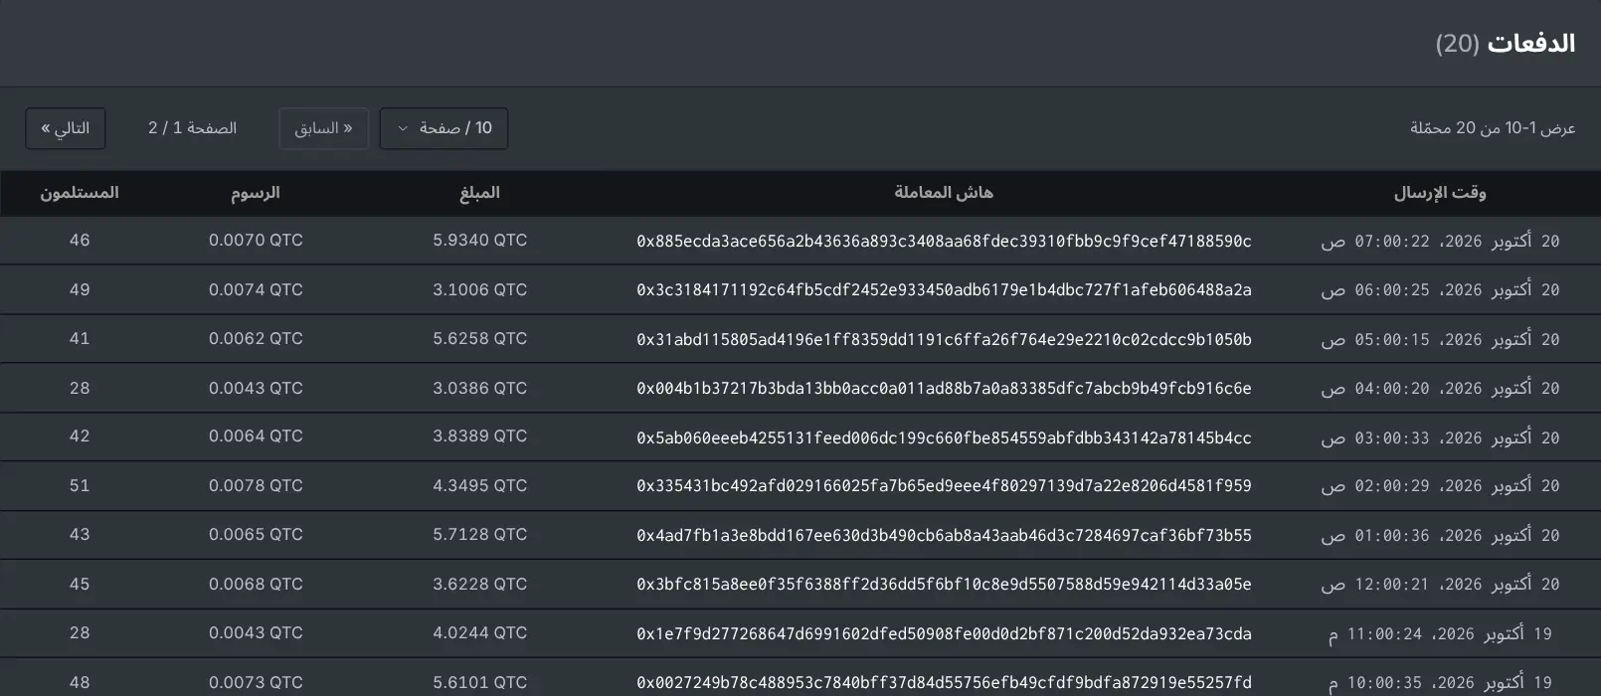The image size is (1601, 696).
Task: Open transaction hash starting 0x3c318417
Action: [x=944, y=290]
